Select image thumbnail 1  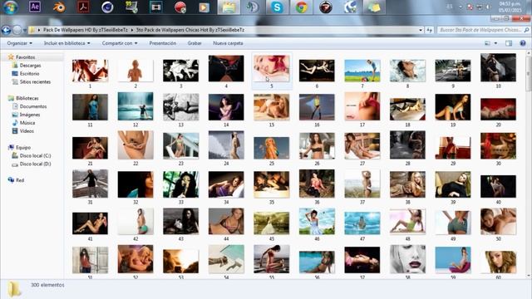[x=90, y=71]
